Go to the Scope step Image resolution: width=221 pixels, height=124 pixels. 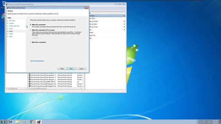pyautogui.click(x=11, y=29)
